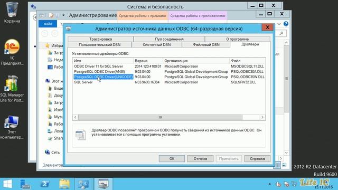Open the О программе tab
338x190 pixels.
click(x=237, y=39)
